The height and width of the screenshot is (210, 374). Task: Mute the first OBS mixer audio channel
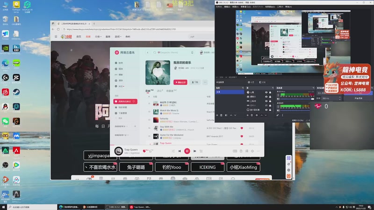pos(278,98)
